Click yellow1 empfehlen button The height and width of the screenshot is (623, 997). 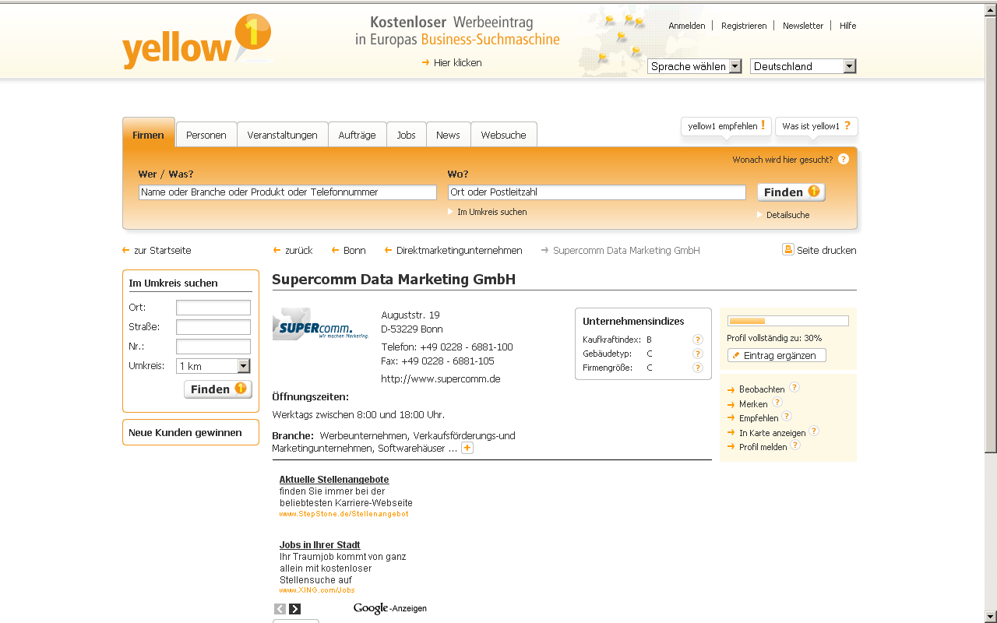point(726,126)
